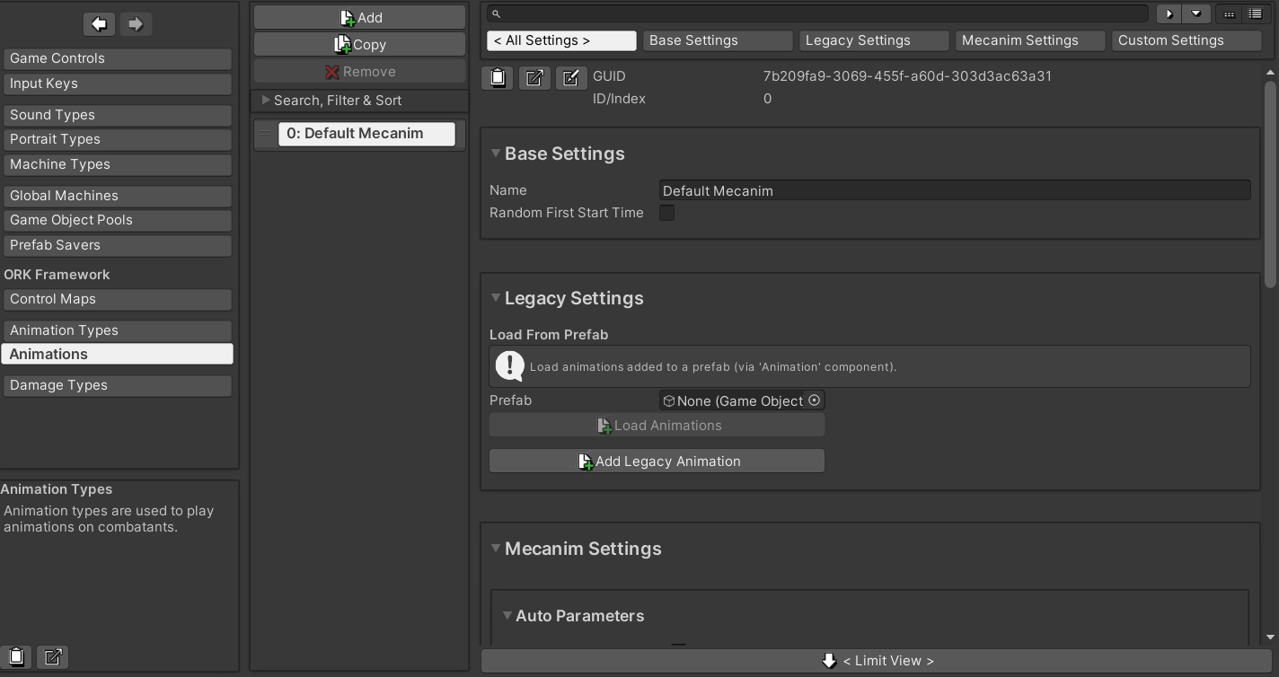Click the < Limit View > button
The height and width of the screenshot is (677, 1279).
click(x=878, y=661)
